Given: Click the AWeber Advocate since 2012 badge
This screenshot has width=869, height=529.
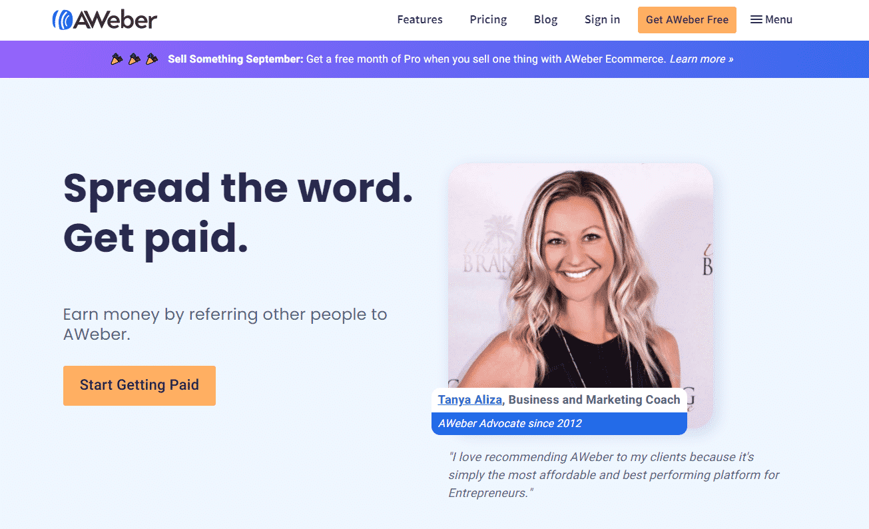Looking at the screenshot, I should coord(559,424).
